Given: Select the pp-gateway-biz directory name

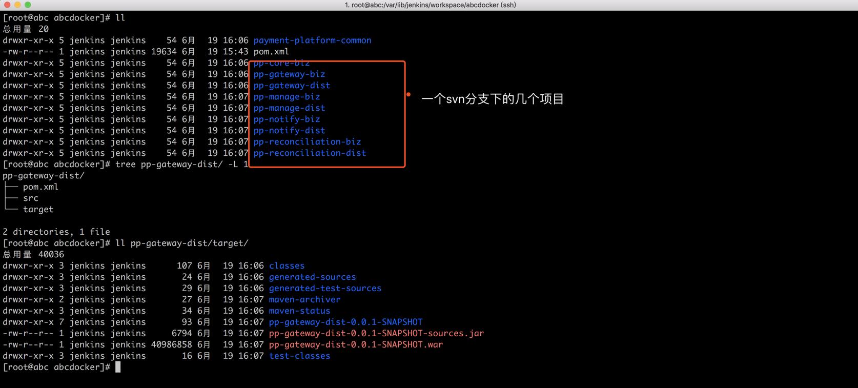Looking at the screenshot, I should coord(289,74).
